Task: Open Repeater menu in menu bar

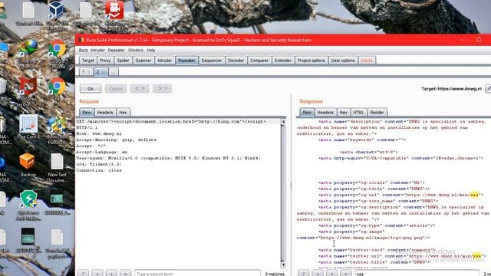Action: [116, 50]
